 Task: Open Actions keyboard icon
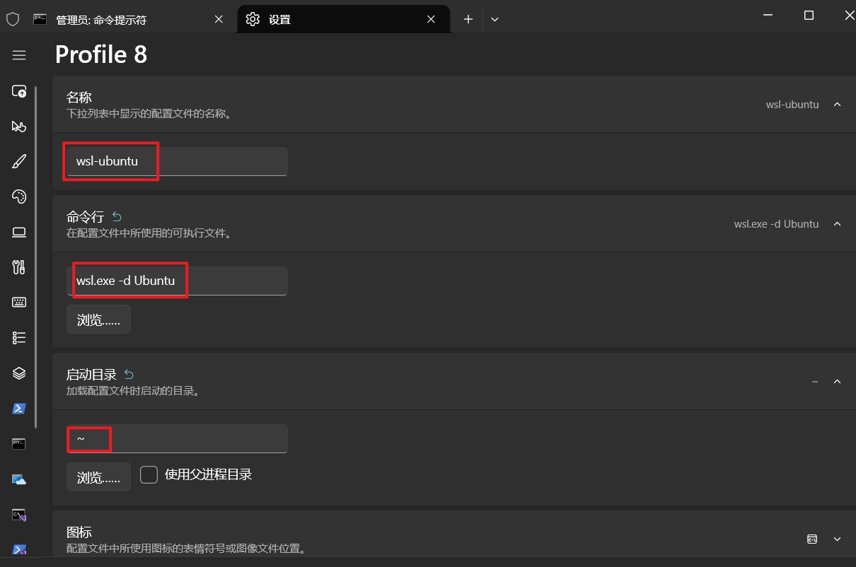tap(19, 303)
